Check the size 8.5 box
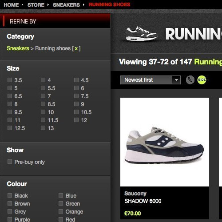Screen dimensions: 222x222 point(43,104)
